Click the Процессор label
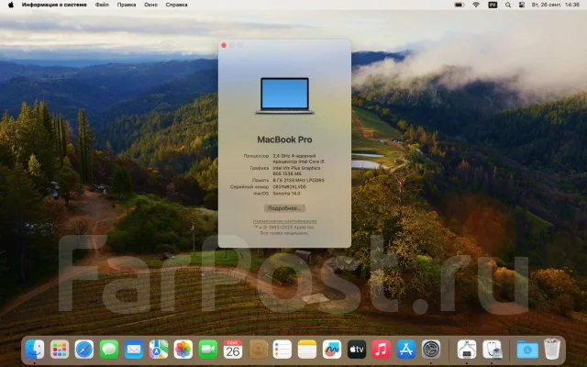 click(256, 156)
